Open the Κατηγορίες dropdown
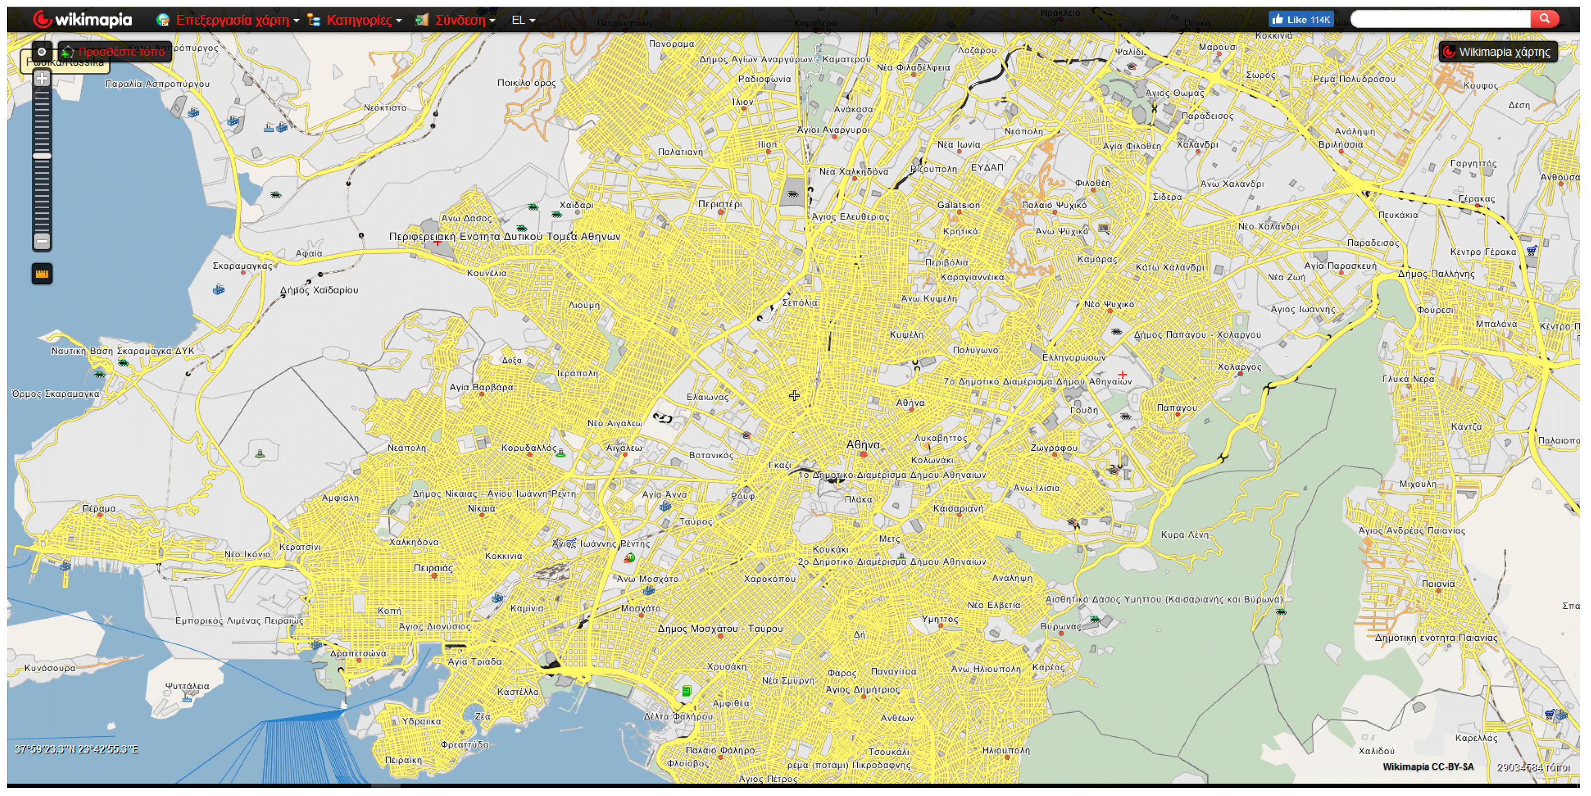 [355, 20]
